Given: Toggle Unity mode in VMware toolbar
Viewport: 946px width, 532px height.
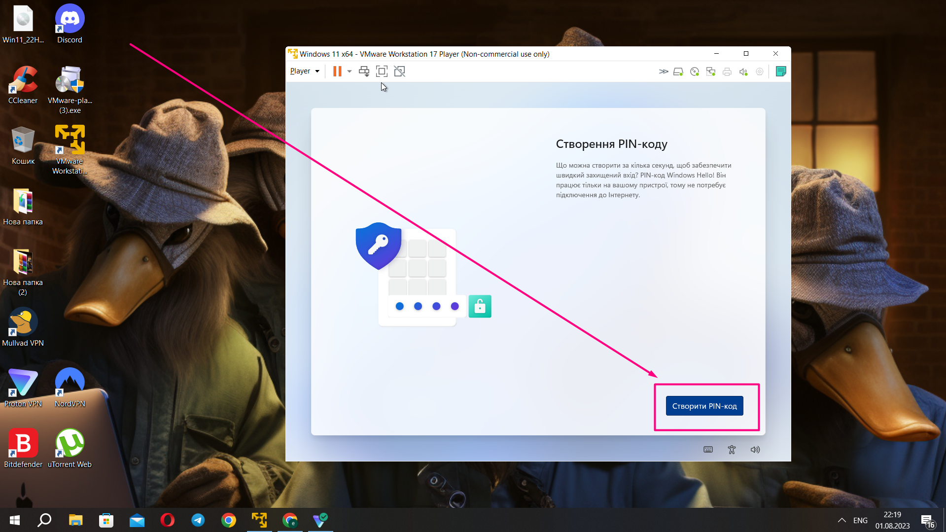Looking at the screenshot, I should pyautogui.click(x=400, y=71).
